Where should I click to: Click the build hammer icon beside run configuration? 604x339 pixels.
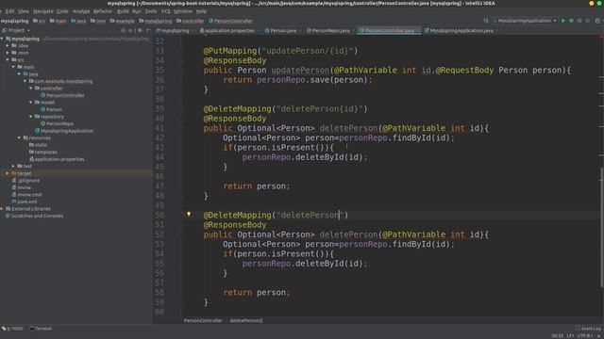[x=486, y=21]
